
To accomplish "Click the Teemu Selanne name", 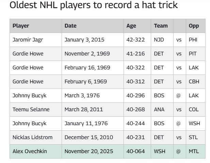I will pyautogui.click(x=31, y=110).
